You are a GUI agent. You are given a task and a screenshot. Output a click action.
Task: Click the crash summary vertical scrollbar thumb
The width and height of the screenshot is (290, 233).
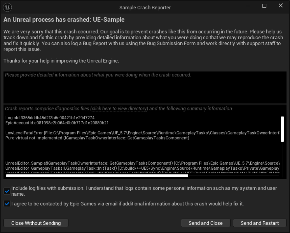click(282, 129)
